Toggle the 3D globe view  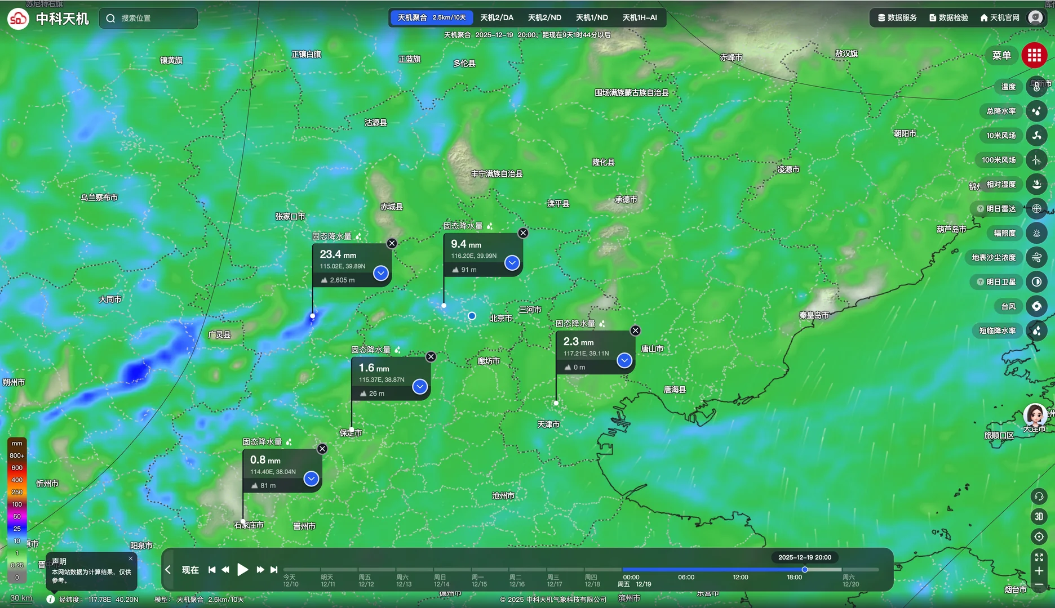[1039, 516]
